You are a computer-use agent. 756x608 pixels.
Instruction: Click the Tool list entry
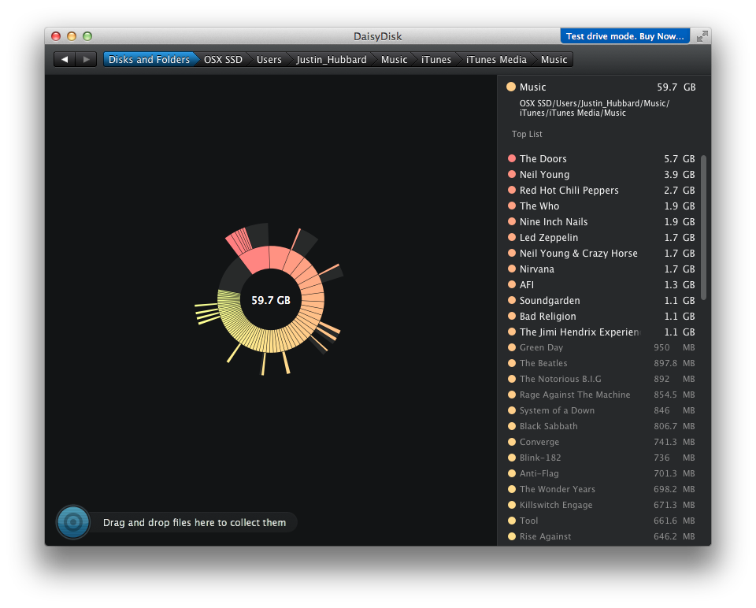coord(601,521)
